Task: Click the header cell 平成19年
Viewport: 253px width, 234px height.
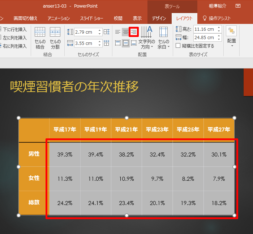Action: (x=96, y=129)
